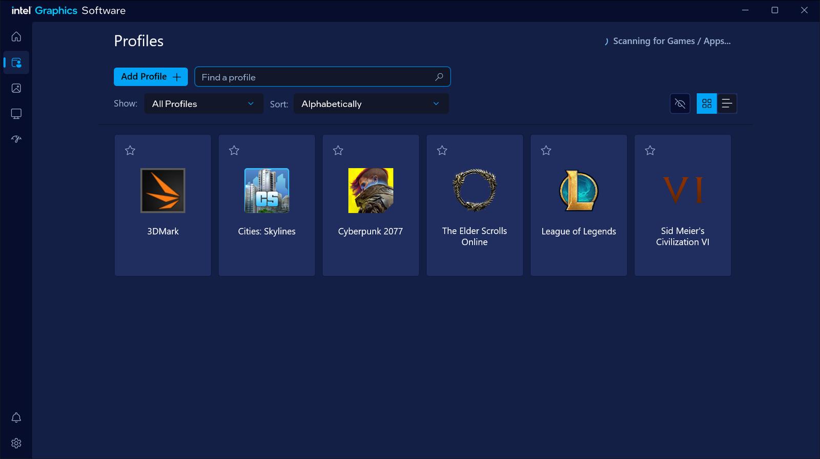The width and height of the screenshot is (820, 459).
Task: Open the Display settings sidebar icon
Action: pyautogui.click(x=16, y=114)
